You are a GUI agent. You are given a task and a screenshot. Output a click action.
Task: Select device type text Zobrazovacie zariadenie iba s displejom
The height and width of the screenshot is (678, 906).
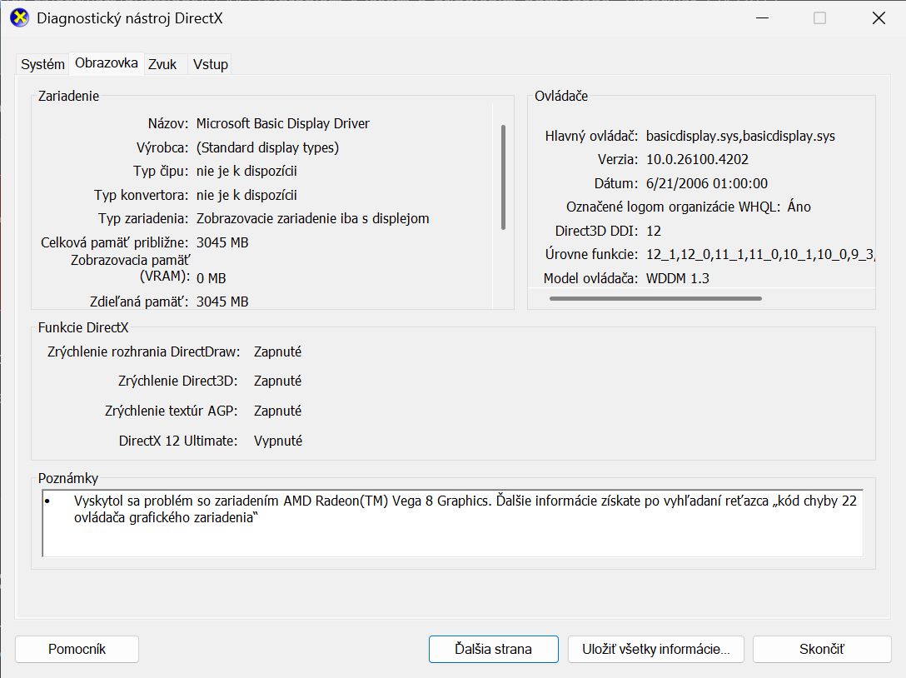tap(312, 218)
